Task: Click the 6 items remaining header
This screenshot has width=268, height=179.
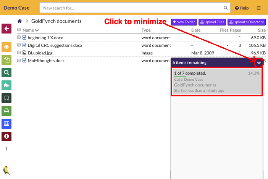Action: (x=190, y=62)
